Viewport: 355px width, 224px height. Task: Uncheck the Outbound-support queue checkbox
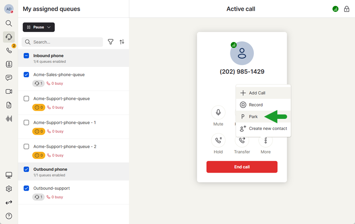(x=26, y=188)
